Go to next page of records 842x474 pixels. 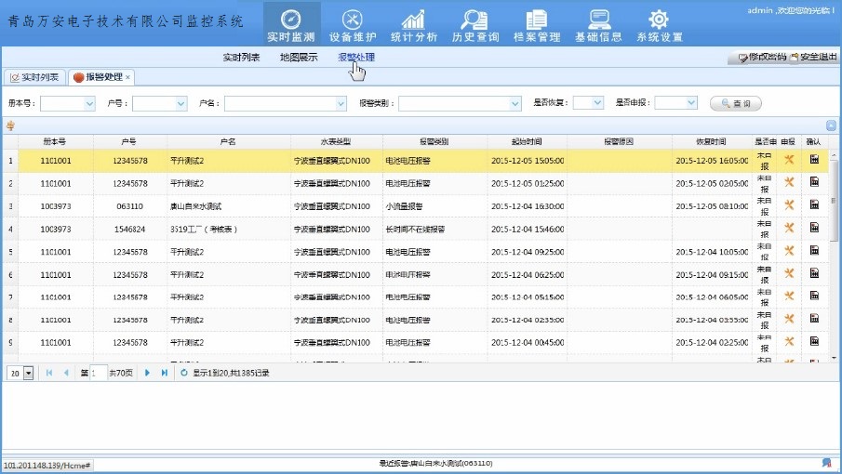tap(147, 373)
